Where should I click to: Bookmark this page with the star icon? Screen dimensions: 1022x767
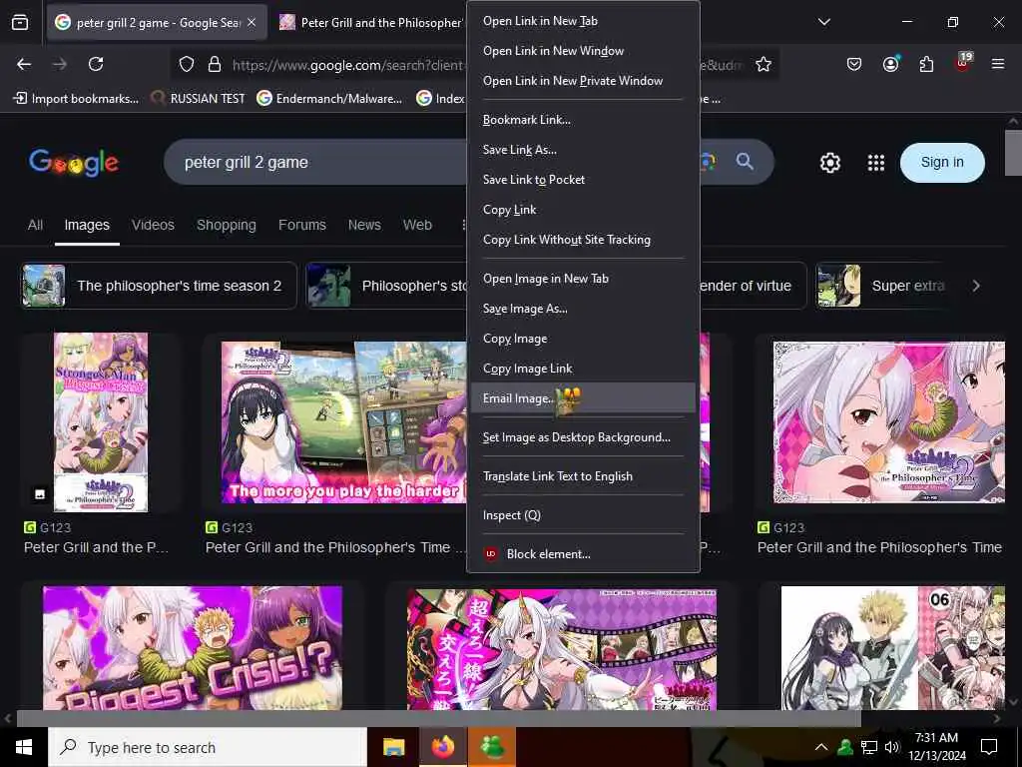point(764,64)
